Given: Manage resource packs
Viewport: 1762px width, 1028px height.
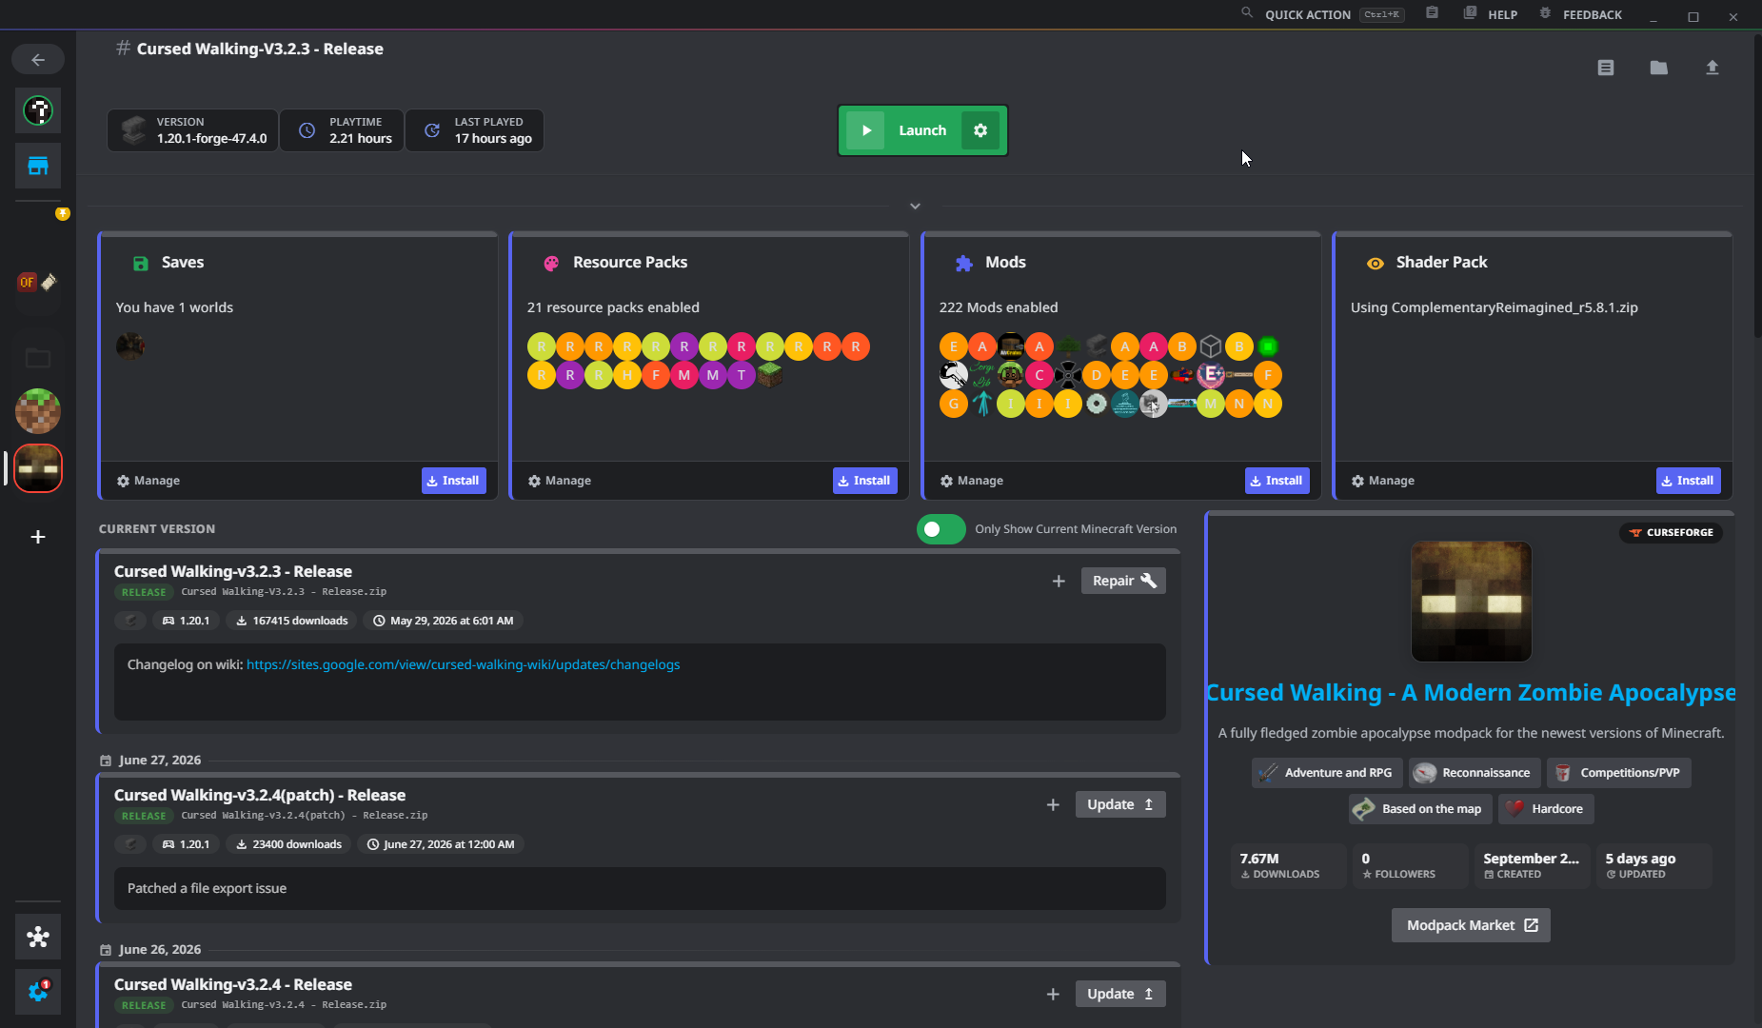Looking at the screenshot, I should click(x=560, y=481).
